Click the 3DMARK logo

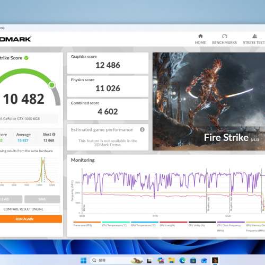15,39
